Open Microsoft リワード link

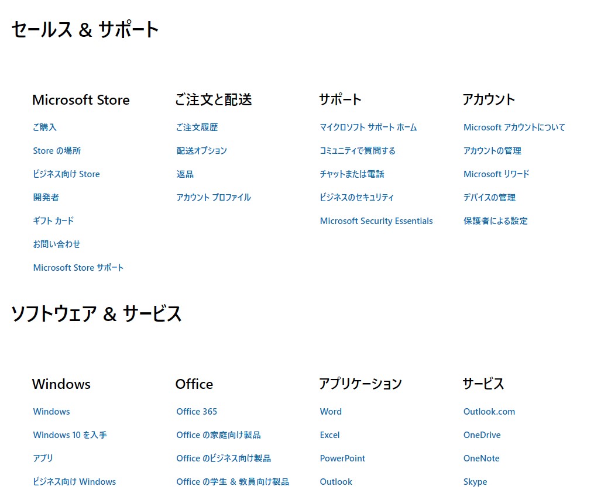click(x=496, y=174)
